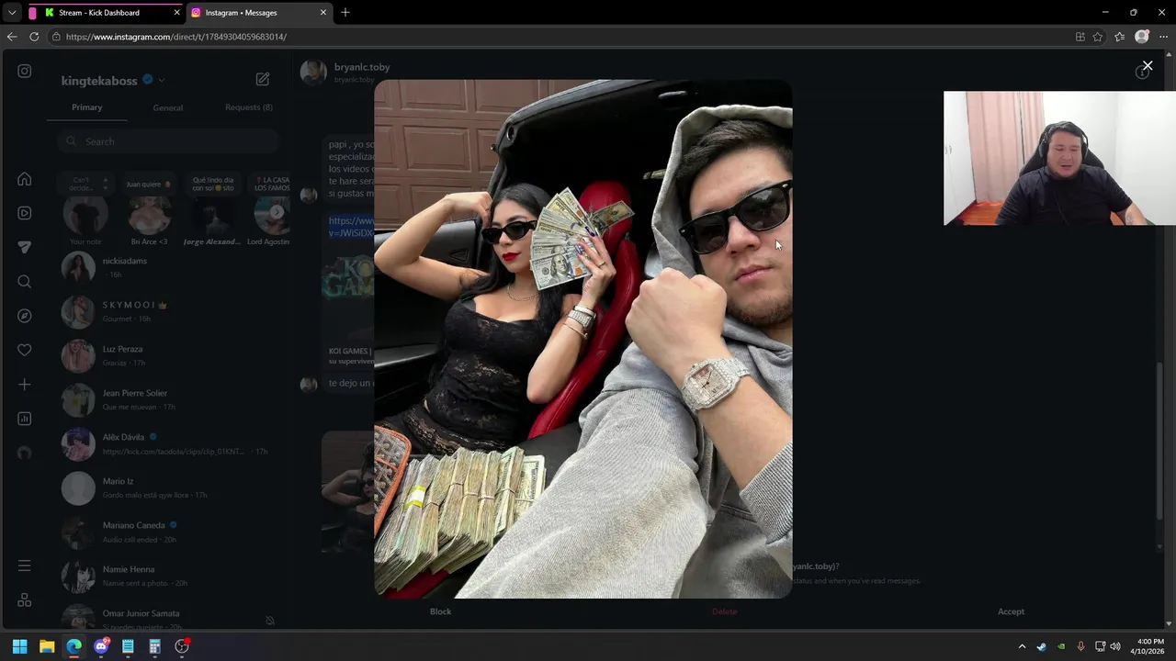The width and height of the screenshot is (1176, 661).
Task: Open Notifications heart icon in sidebar
Action: 25,350
